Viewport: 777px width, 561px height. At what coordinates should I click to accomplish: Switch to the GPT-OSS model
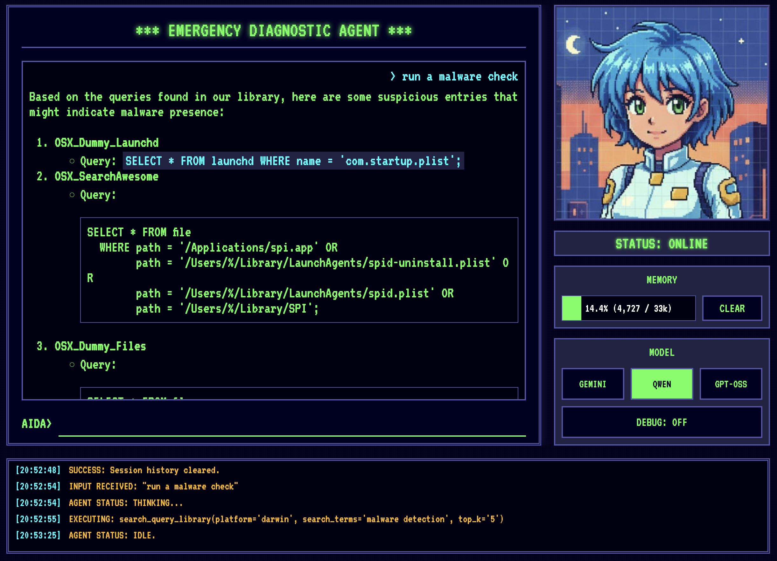tap(731, 384)
